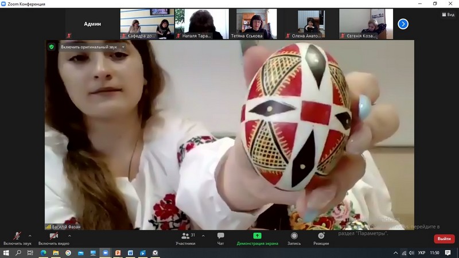Image resolution: width=459 pixels, height=258 pixels.
Task: Open Windows taskbar search
Action: click(18, 253)
